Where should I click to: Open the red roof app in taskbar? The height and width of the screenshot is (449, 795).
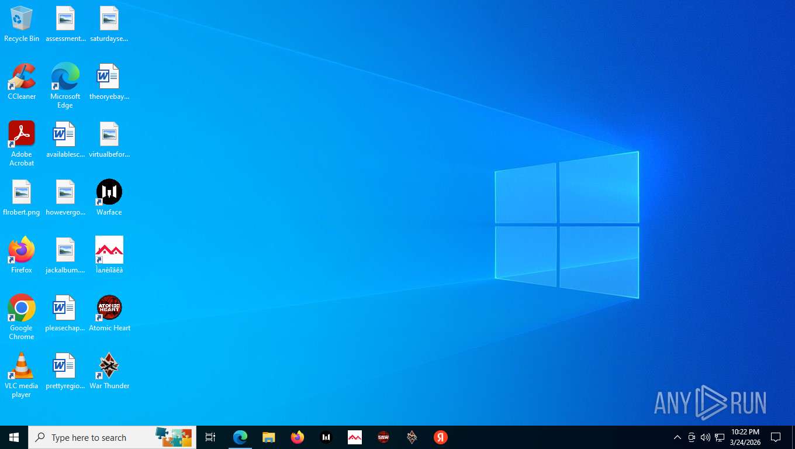355,437
